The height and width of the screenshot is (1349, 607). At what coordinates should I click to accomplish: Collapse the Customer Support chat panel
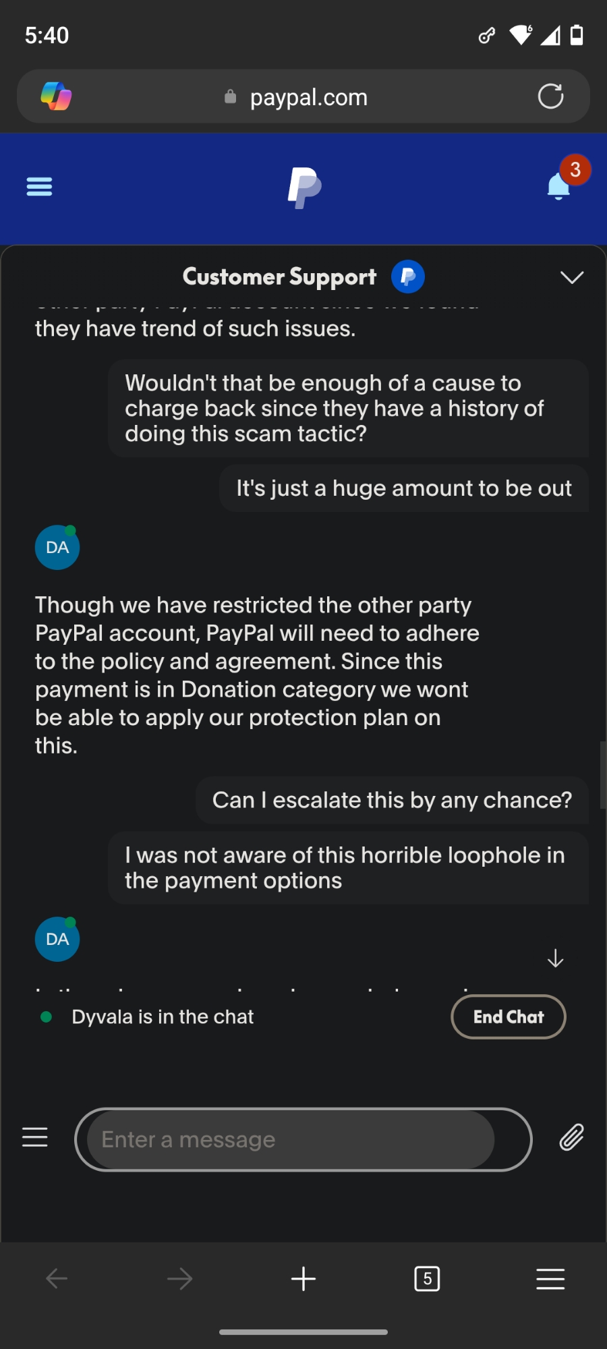pyautogui.click(x=572, y=277)
